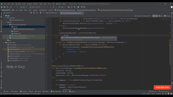Open the app run configuration dropdown
The width and height of the screenshot is (173, 97).
tap(24, 7)
